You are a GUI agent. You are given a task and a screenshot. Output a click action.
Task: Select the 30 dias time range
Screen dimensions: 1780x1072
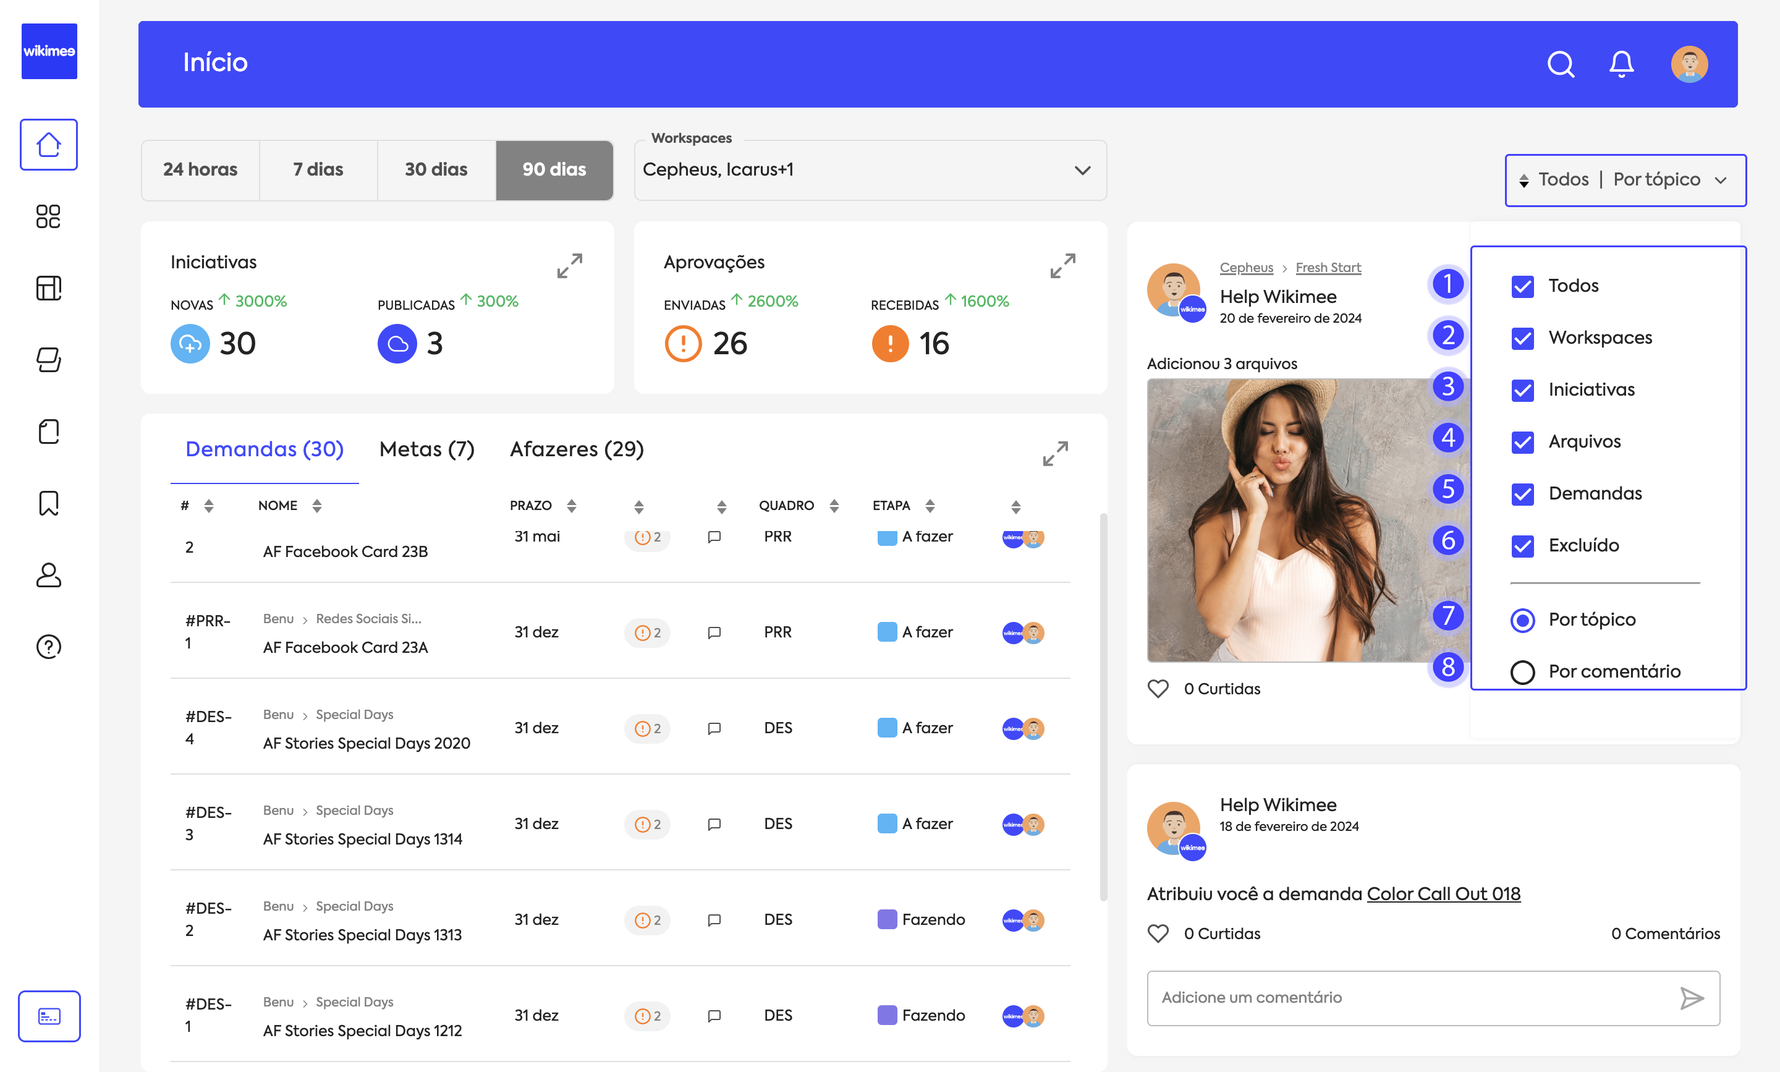point(436,170)
